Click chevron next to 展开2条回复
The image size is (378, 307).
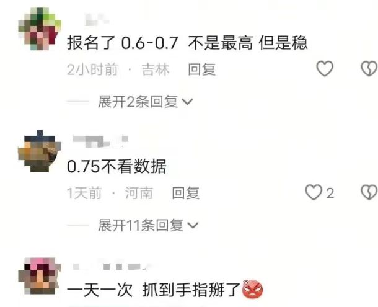(187, 102)
